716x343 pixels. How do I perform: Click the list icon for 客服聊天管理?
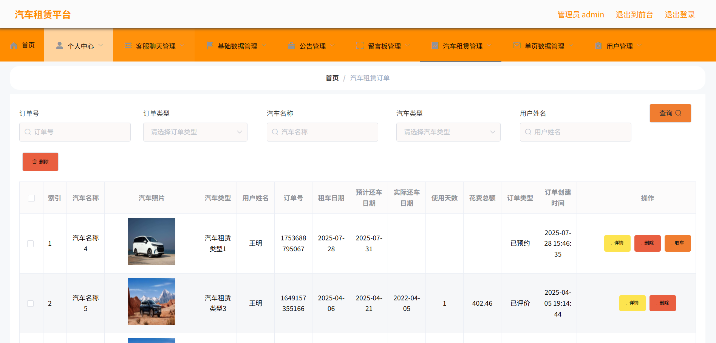coord(128,46)
